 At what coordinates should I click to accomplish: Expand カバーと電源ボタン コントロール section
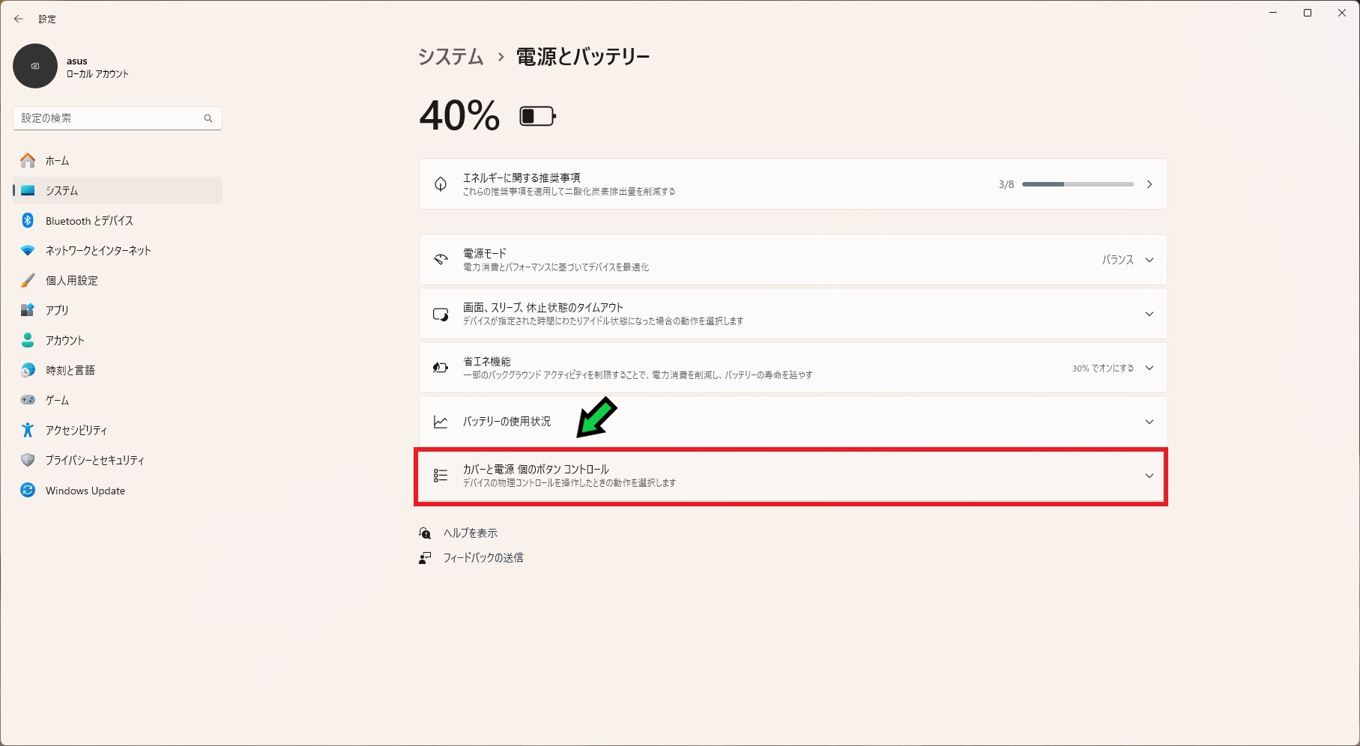(x=1149, y=476)
